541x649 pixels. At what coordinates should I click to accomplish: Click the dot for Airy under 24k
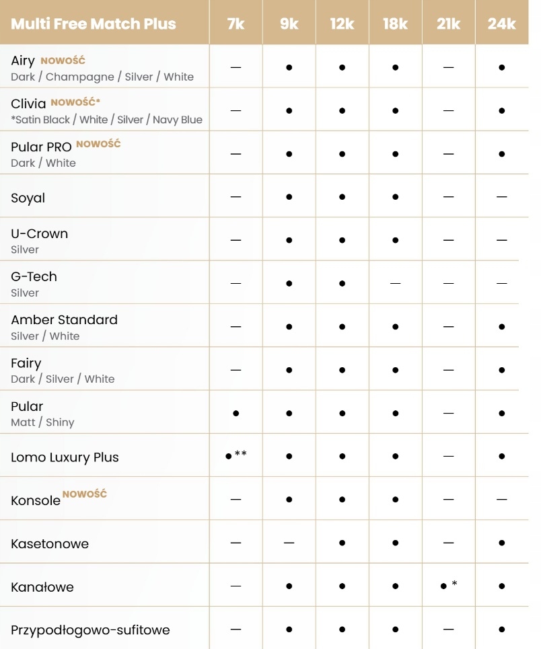tap(502, 67)
